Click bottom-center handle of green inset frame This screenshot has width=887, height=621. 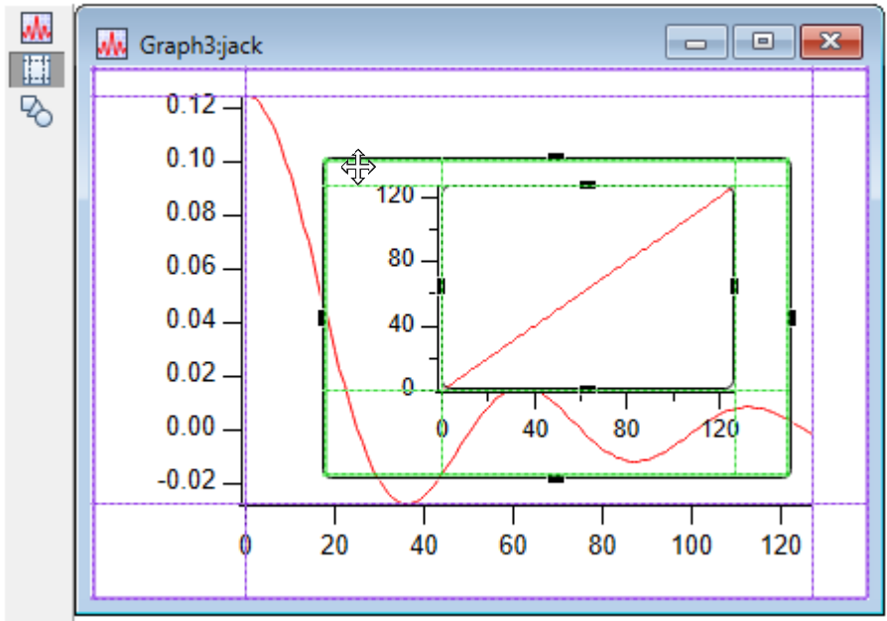[556, 478]
